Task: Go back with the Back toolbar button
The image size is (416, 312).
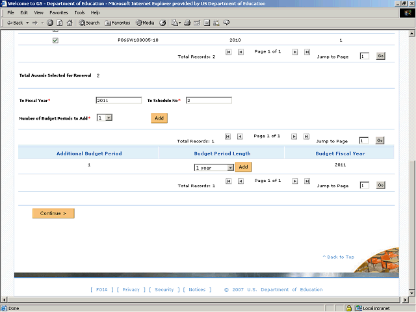Action: (x=15, y=23)
